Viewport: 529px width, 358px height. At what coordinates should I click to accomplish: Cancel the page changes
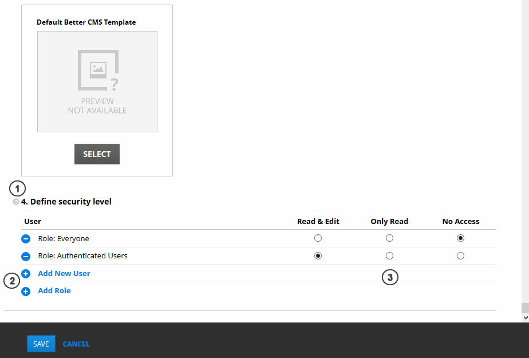76,344
